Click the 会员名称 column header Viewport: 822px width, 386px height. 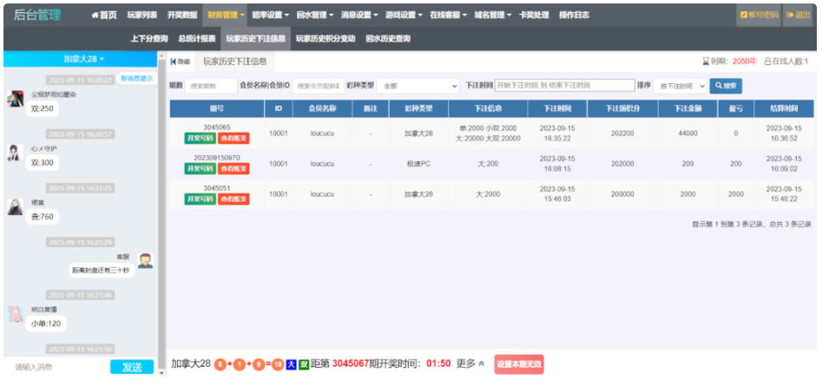pos(322,109)
